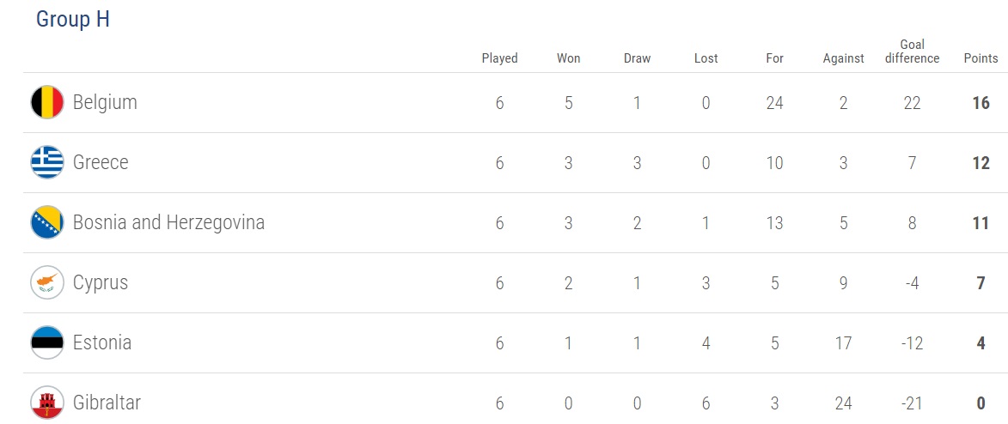Select the Estonia team name
Viewport: 1008px width, 424px height.
tap(102, 342)
